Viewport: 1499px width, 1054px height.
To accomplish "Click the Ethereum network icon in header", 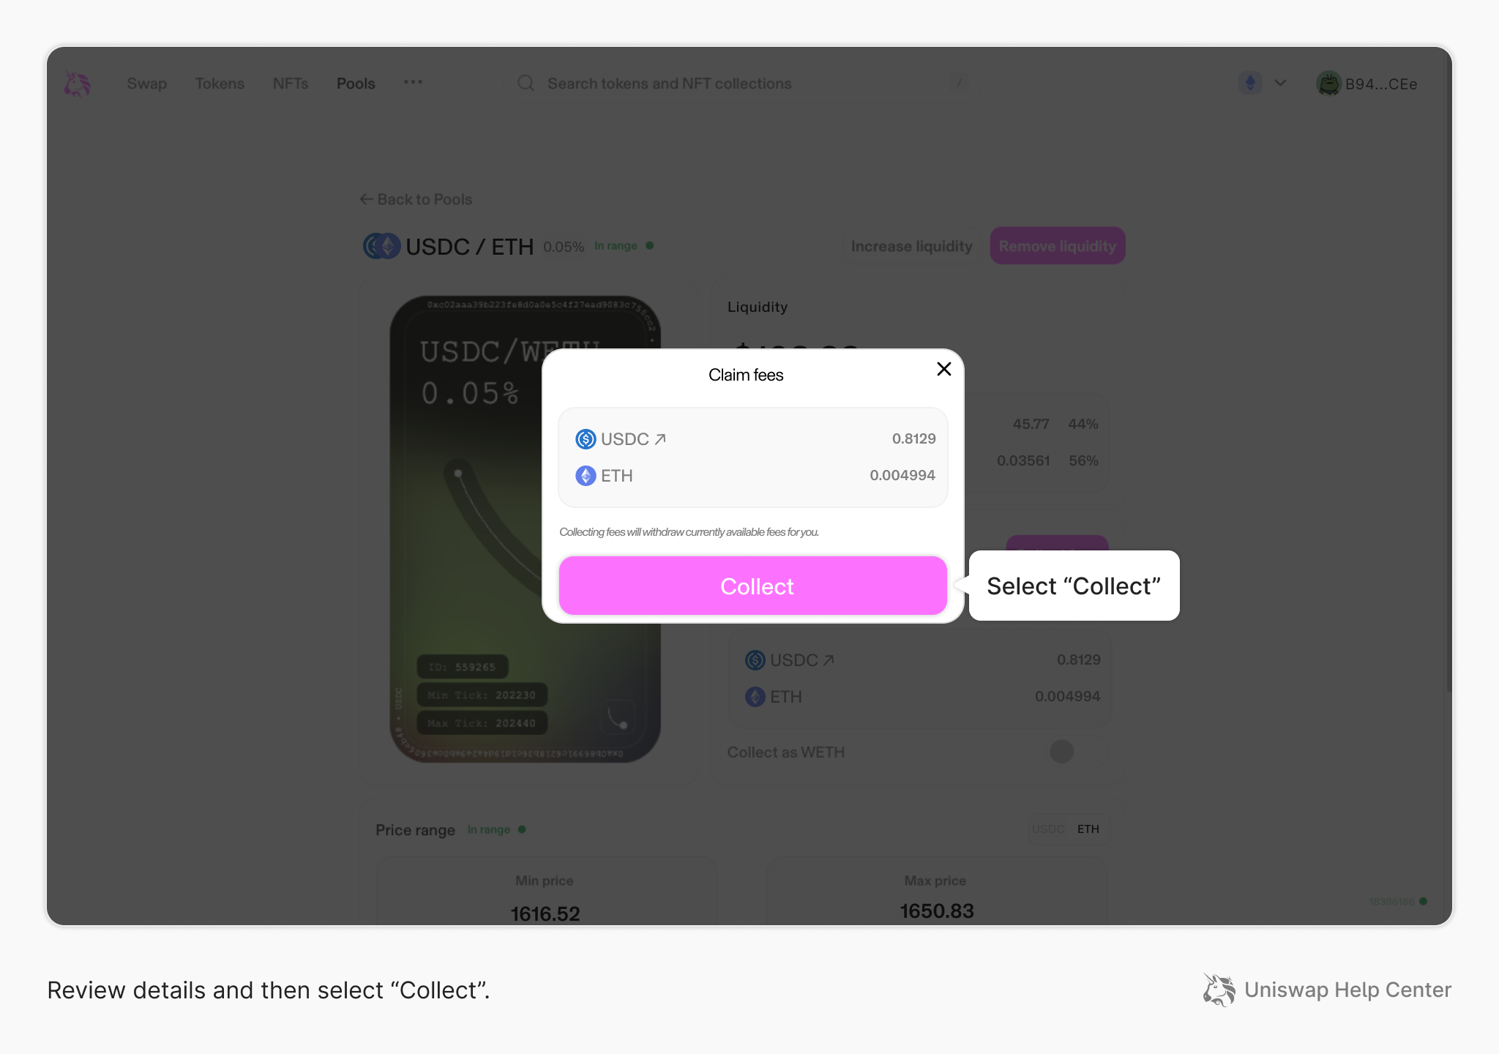I will point(1250,83).
